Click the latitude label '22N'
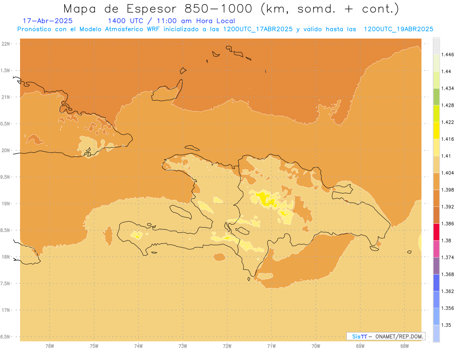The height and width of the screenshot is (351, 454). point(6,44)
